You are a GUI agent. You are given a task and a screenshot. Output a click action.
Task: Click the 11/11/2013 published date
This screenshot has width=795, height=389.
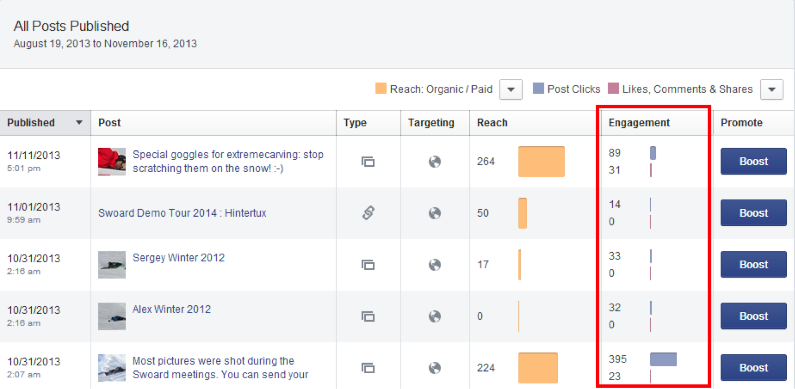33,156
